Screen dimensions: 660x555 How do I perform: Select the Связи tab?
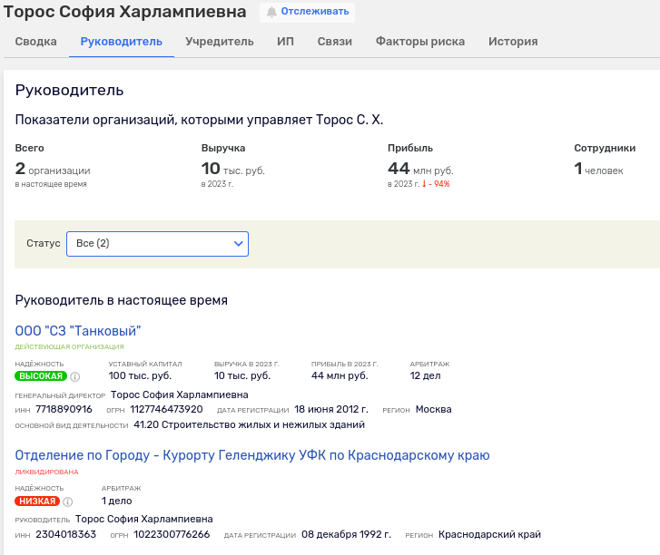click(x=334, y=42)
